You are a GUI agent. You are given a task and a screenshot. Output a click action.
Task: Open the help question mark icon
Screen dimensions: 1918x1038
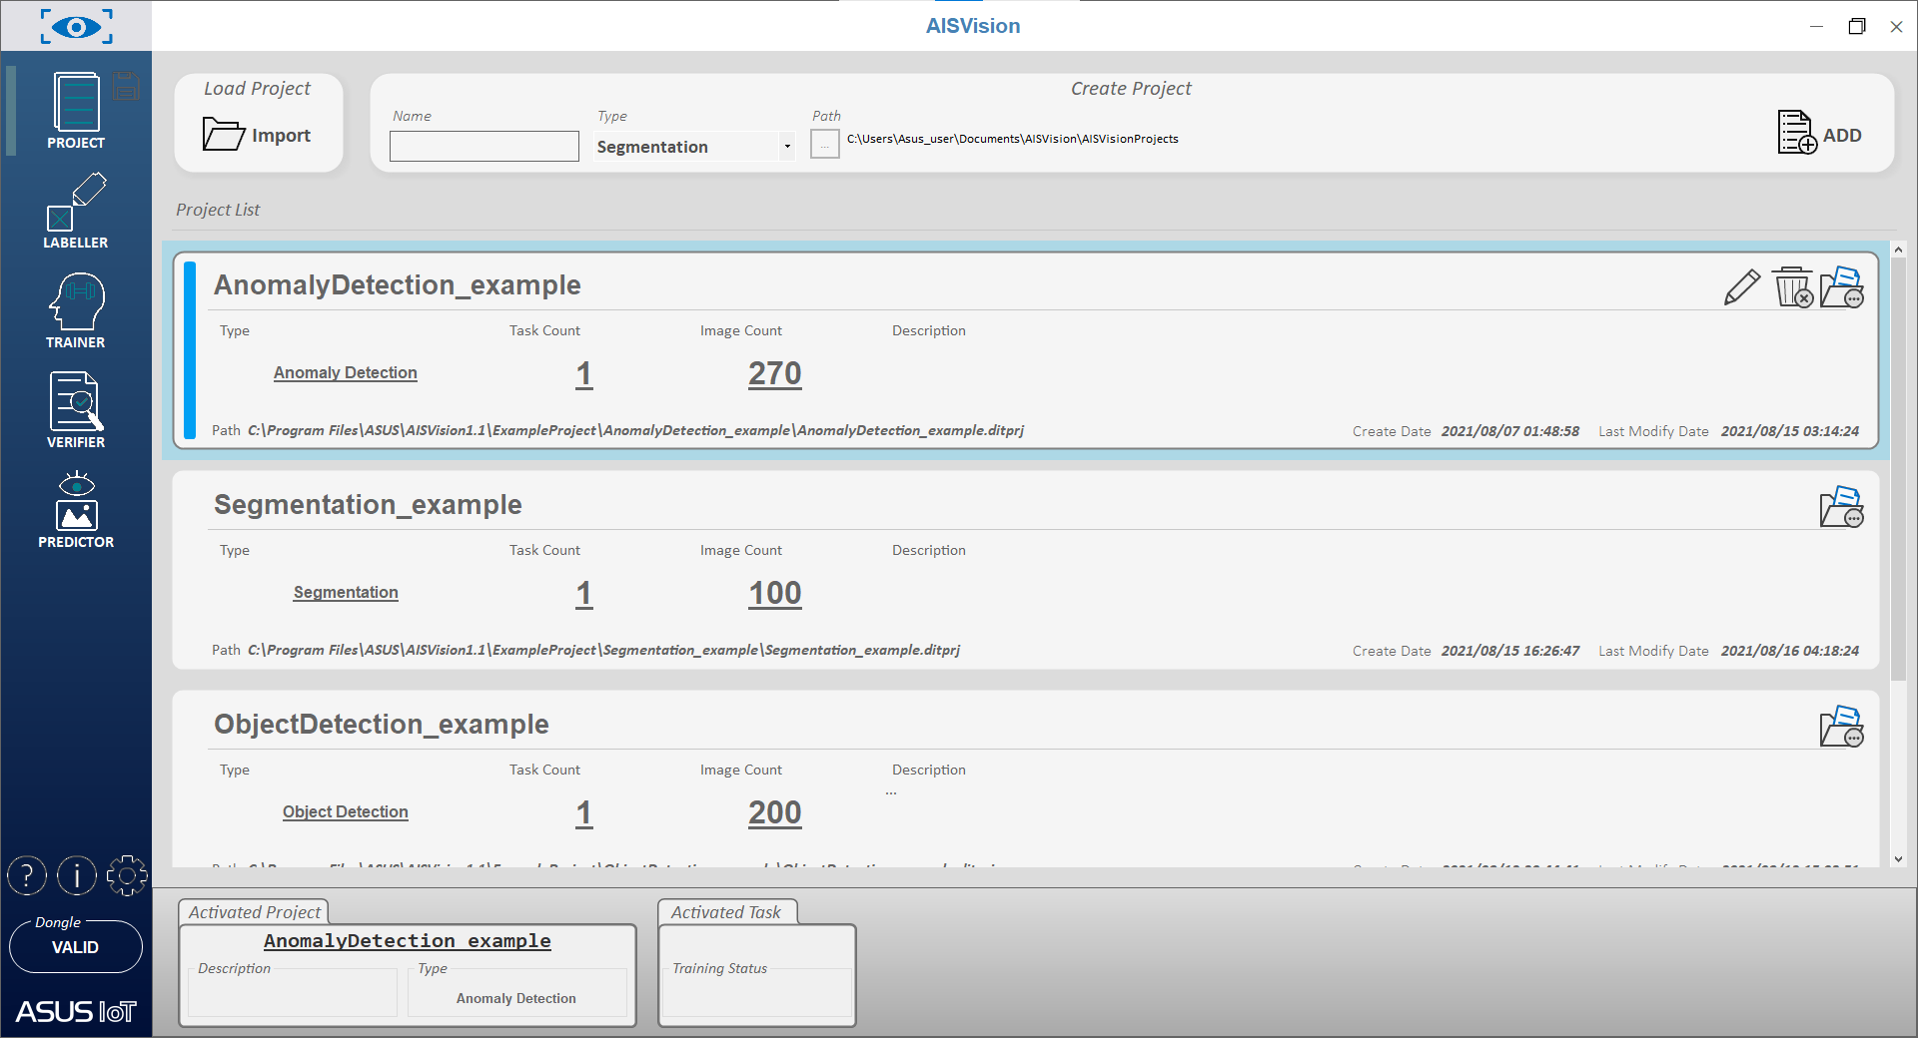click(x=27, y=875)
